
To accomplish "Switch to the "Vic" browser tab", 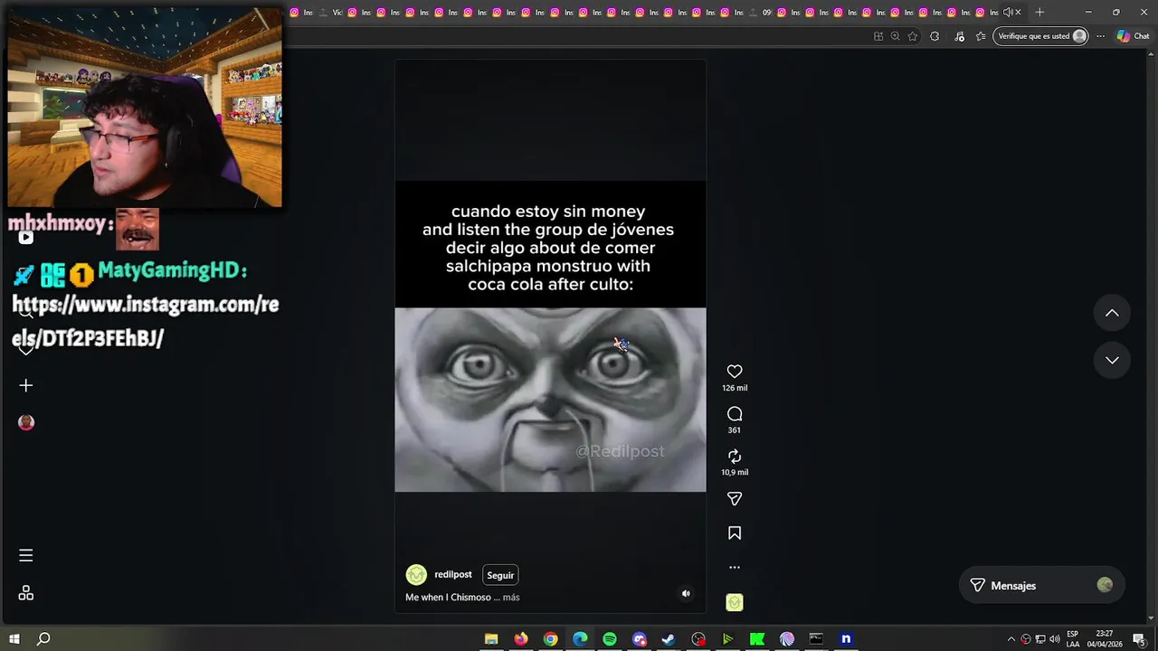I will click(331, 13).
